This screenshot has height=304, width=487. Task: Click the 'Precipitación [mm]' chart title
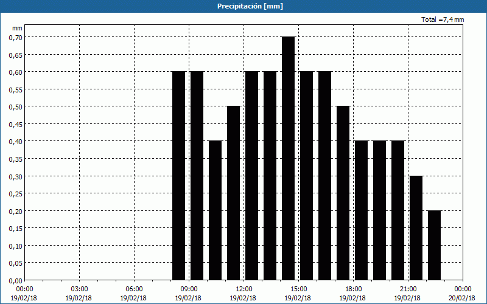pos(250,6)
